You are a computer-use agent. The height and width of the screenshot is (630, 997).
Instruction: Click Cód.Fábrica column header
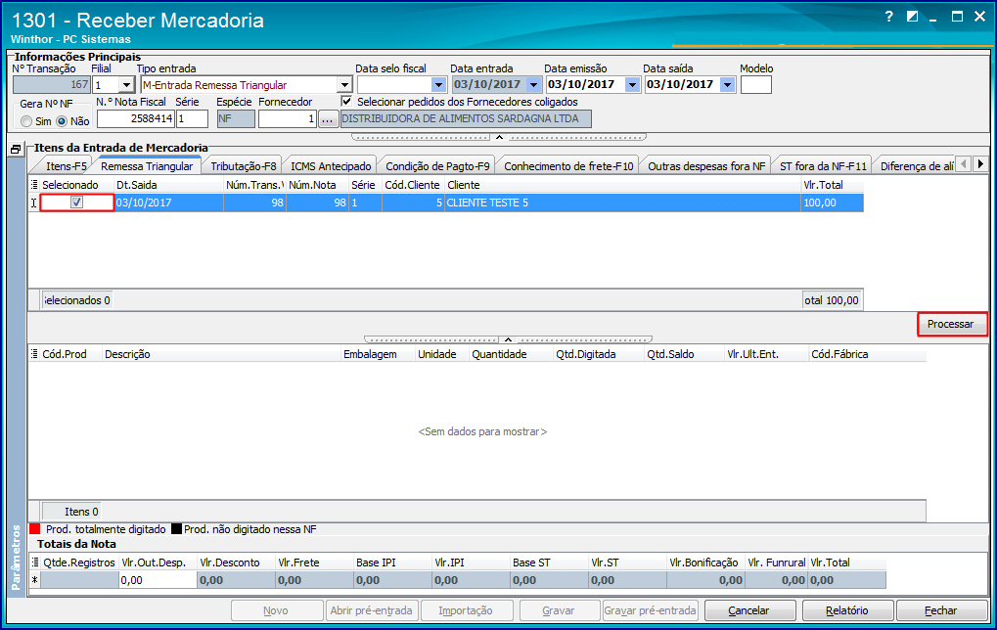pos(867,354)
